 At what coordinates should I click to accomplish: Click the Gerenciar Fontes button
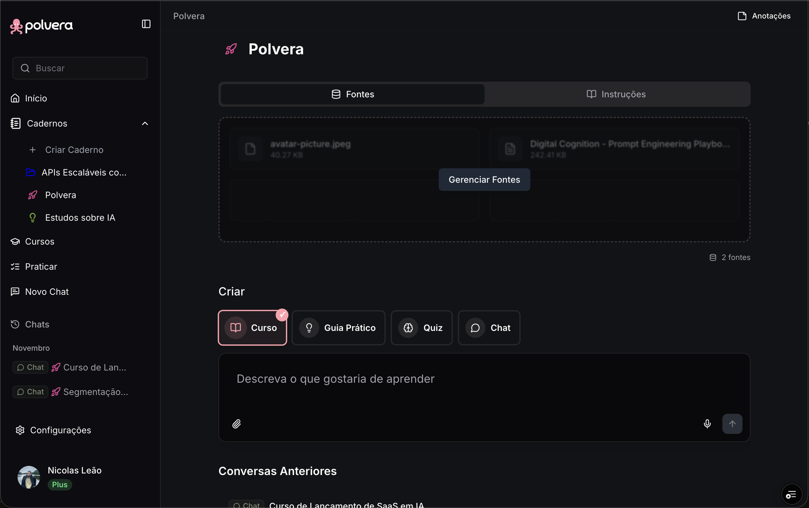[484, 179]
